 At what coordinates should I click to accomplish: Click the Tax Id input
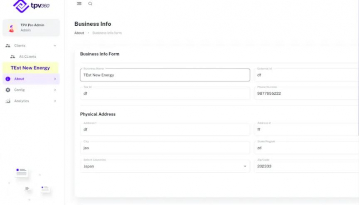tap(165, 93)
